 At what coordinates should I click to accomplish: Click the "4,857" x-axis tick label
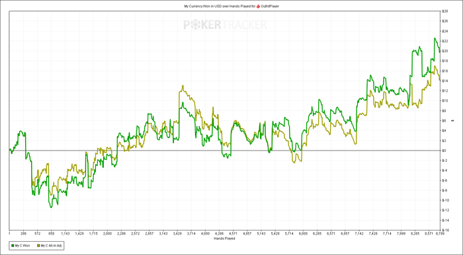coord(247,233)
